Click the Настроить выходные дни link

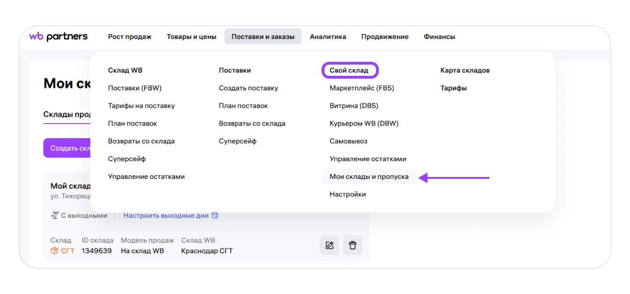tap(166, 216)
